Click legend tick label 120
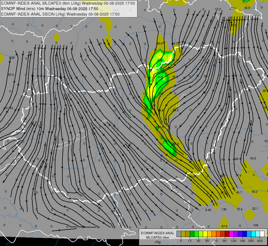The image size is (268, 246). tap(234, 241)
